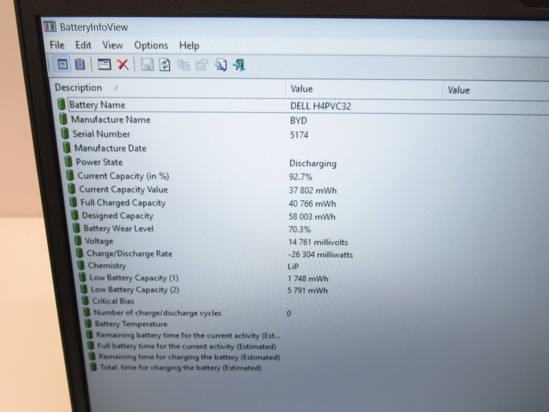Click battery icon beside Chemistry
This screenshot has width=549, height=412.
click(x=81, y=265)
